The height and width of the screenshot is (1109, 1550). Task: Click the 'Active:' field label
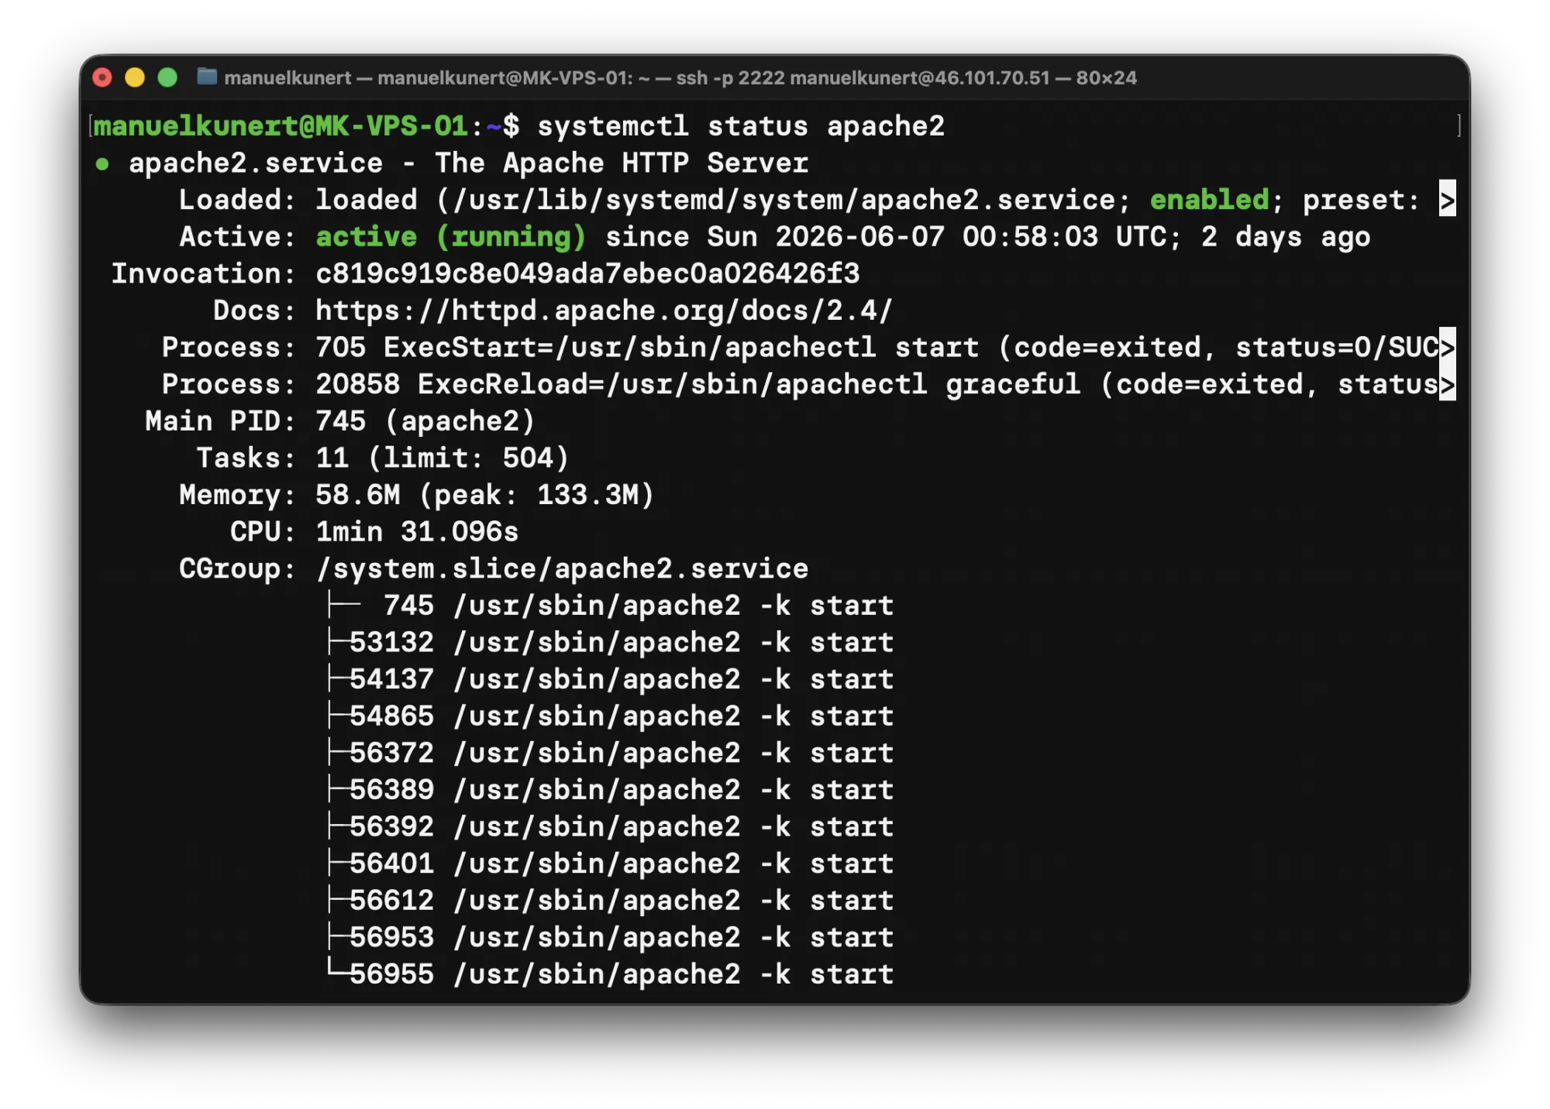coord(237,237)
